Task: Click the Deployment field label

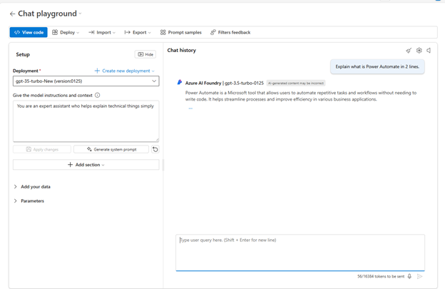Action: click(x=26, y=71)
